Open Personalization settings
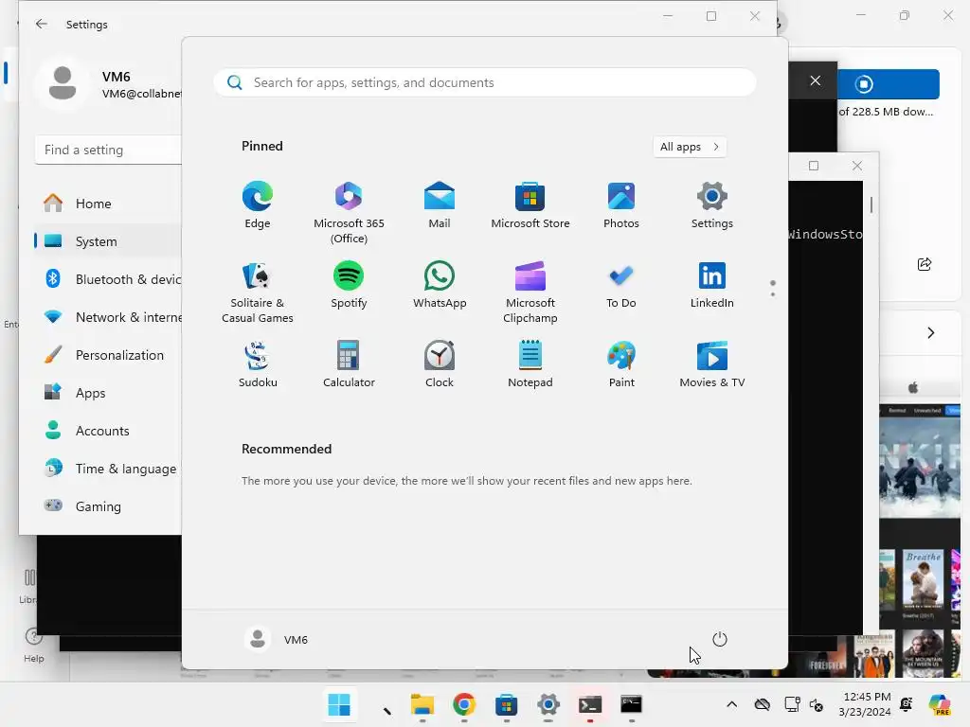Screen dimensions: 970x727 point(107,355)
